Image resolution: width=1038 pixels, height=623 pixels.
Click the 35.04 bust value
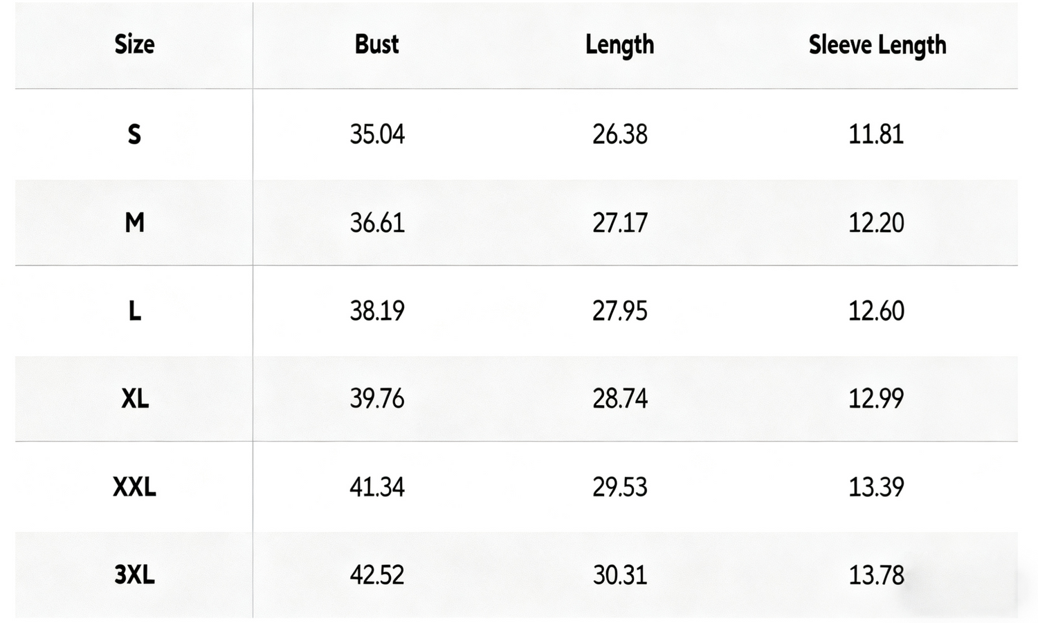tap(376, 134)
